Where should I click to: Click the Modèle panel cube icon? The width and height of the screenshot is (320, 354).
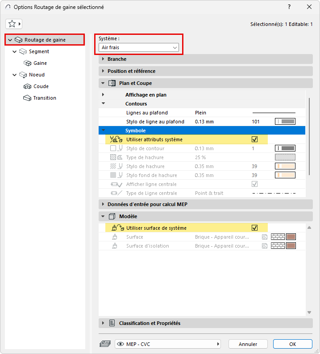[x=112, y=216]
